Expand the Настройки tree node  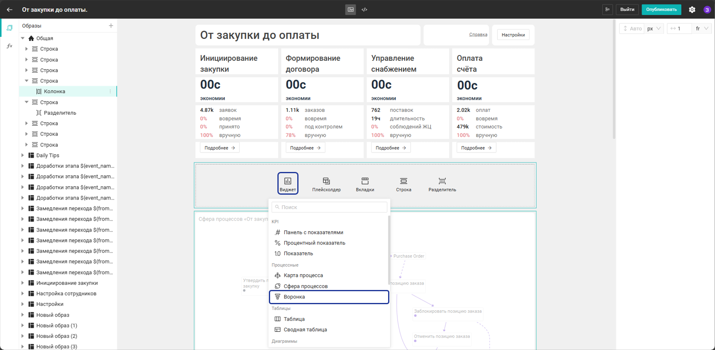click(x=23, y=304)
